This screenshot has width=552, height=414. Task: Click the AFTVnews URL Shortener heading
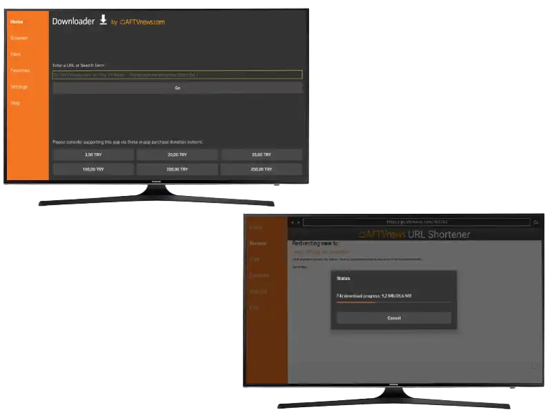pos(415,235)
